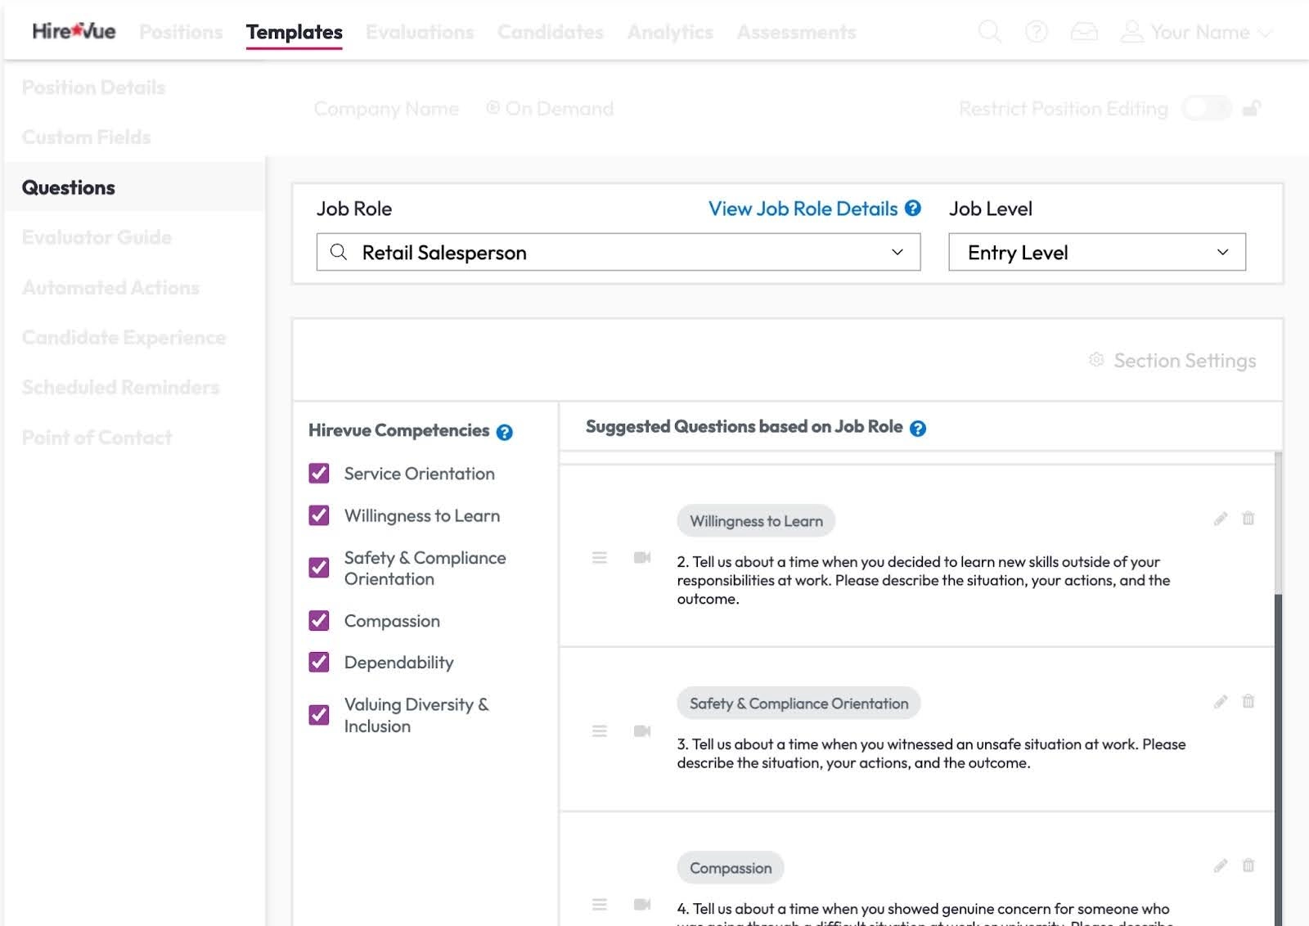The width and height of the screenshot is (1309, 926).
Task: Grab drag handle of Compassion question
Action: coord(600,904)
